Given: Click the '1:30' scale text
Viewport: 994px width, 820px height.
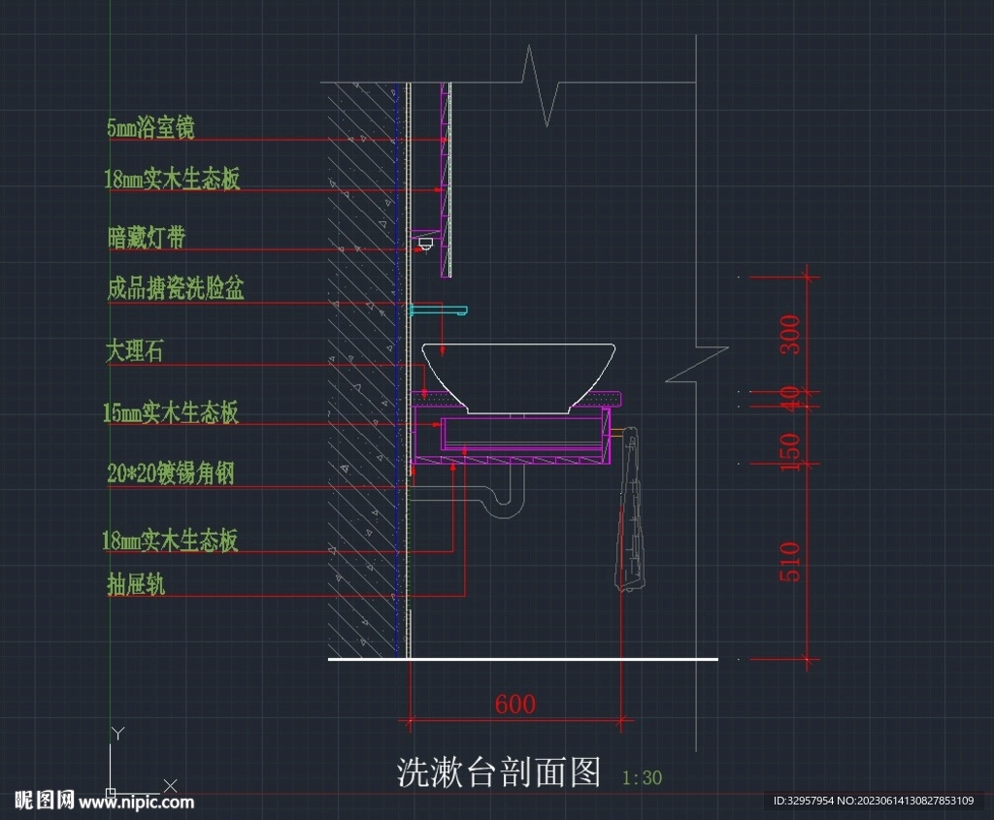Looking at the screenshot, I should coord(643,777).
